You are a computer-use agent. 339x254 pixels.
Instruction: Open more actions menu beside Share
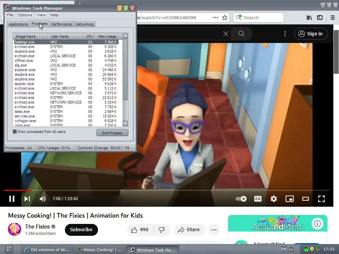214,230
